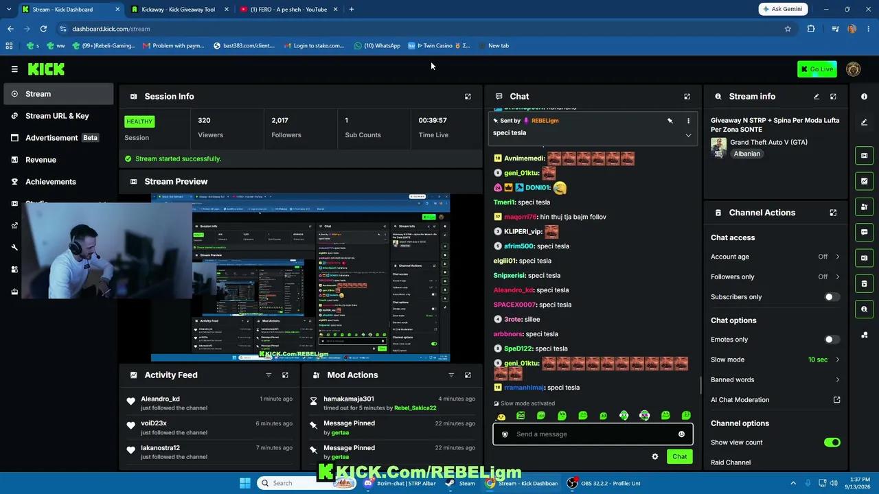This screenshot has width=879, height=494.
Task: Open Account age chat access settings
Action: (775, 257)
